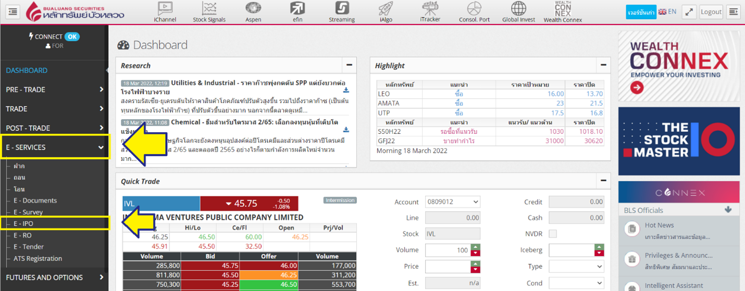Collapse the Highlight panel
Screen dimensions: 745x291
(603, 65)
